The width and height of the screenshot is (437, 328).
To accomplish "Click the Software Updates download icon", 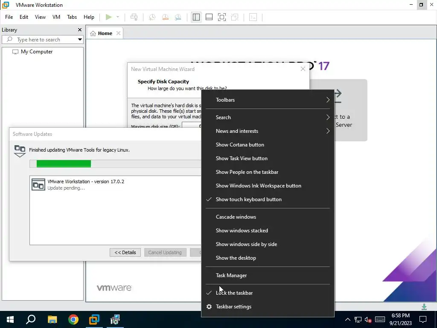I will [20, 151].
